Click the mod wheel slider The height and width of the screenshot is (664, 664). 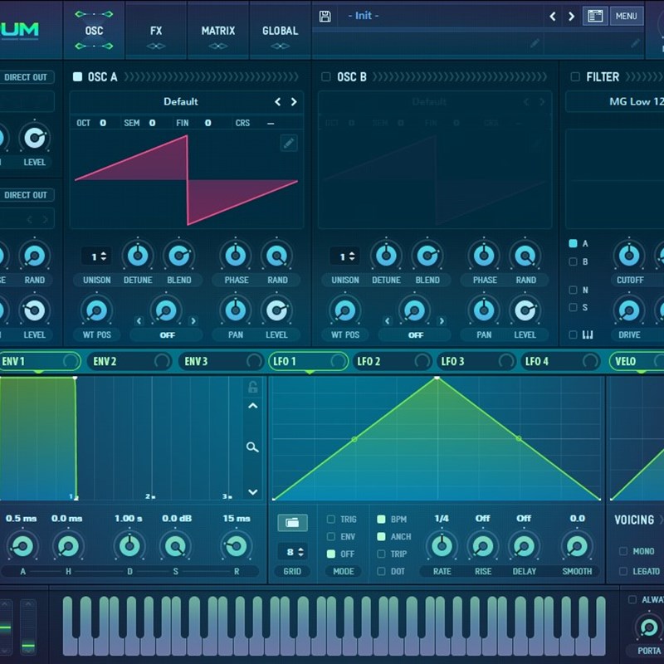28,627
